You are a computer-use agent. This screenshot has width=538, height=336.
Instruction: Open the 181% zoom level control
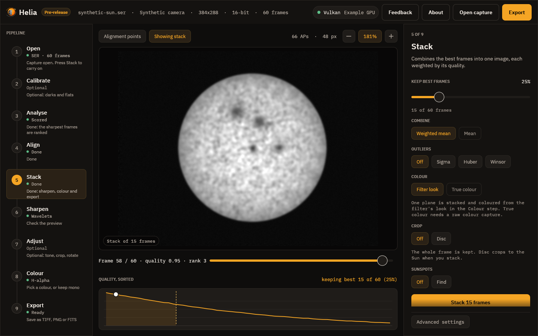click(x=370, y=36)
